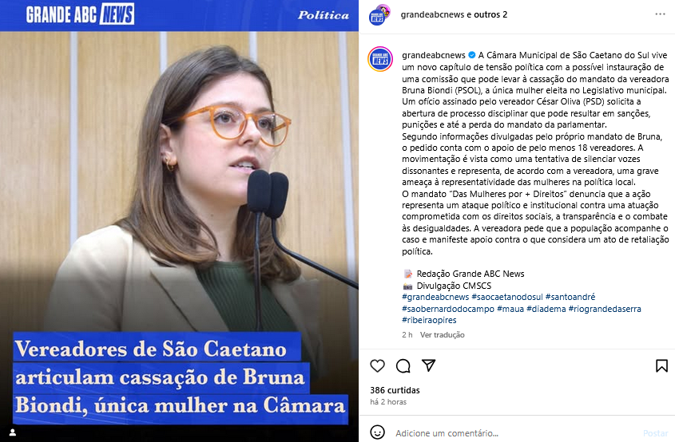Show the 'outros 2' collaborators list
This screenshot has height=442, width=675.
pos(490,14)
